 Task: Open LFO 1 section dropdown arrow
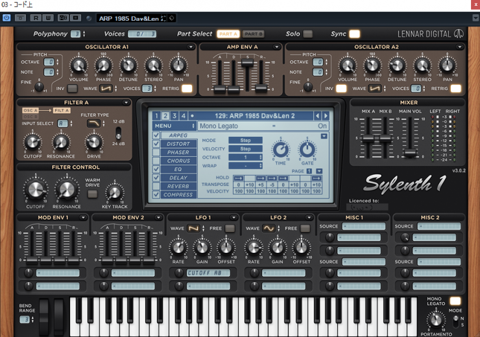(x=234, y=217)
